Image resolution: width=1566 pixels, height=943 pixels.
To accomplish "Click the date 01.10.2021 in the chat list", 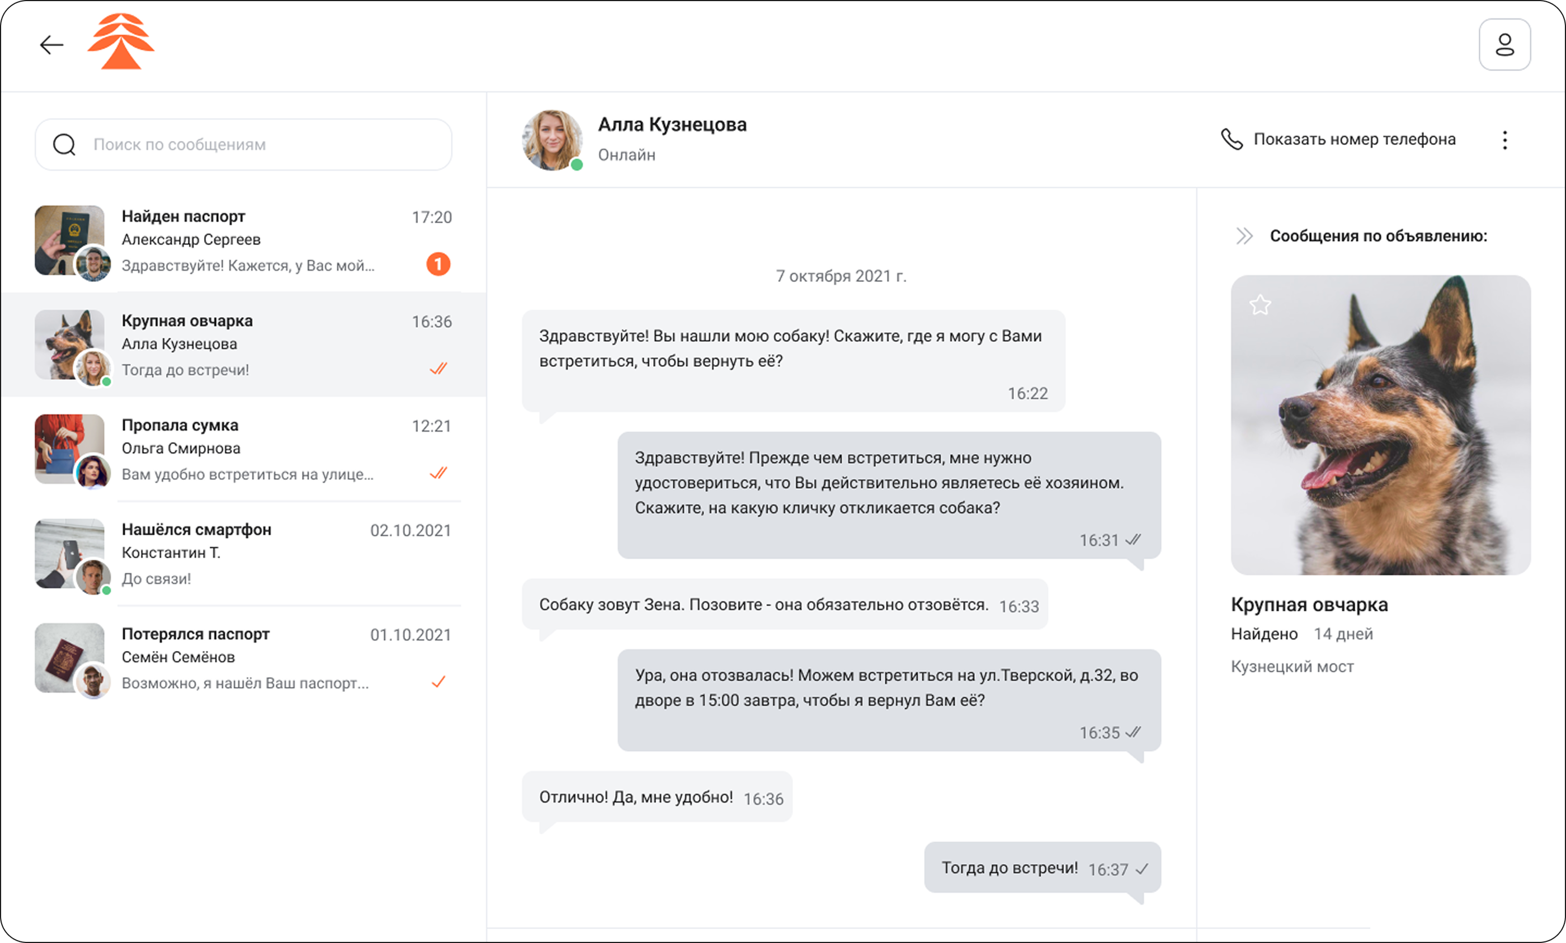I will 411,635.
